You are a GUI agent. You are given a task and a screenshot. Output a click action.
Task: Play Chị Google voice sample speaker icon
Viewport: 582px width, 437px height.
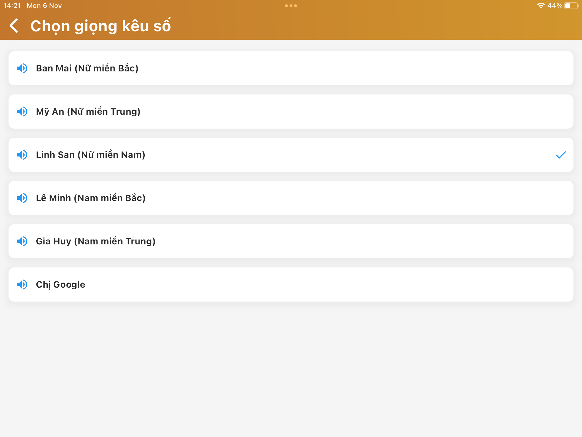22,285
